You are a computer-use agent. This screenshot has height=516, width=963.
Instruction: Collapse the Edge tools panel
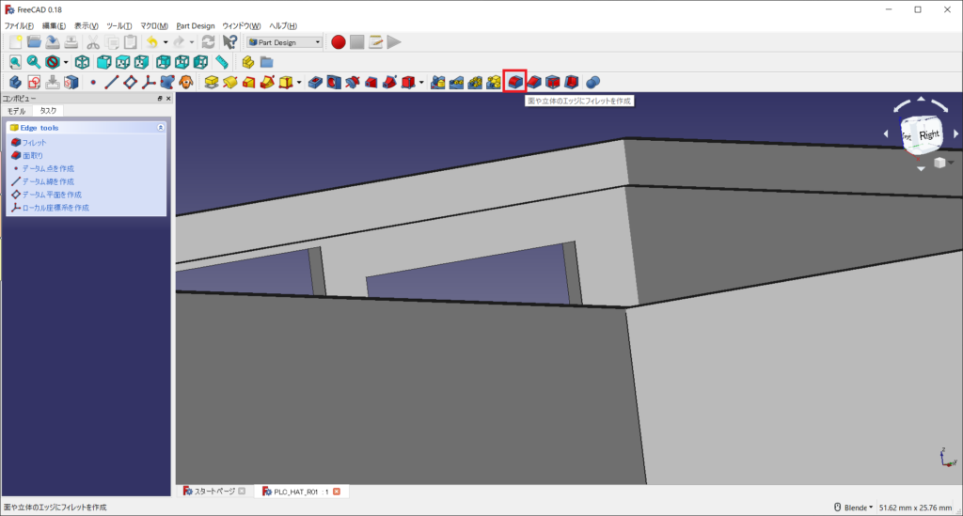(x=161, y=127)
